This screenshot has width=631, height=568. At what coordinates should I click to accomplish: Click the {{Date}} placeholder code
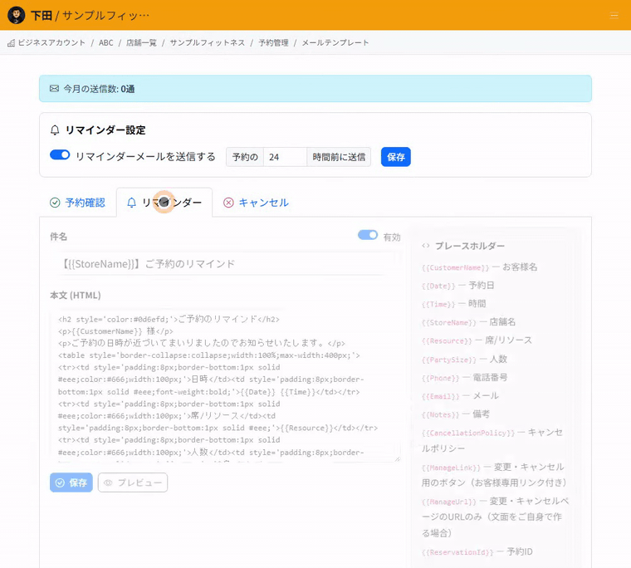click(x=438, y=286)
